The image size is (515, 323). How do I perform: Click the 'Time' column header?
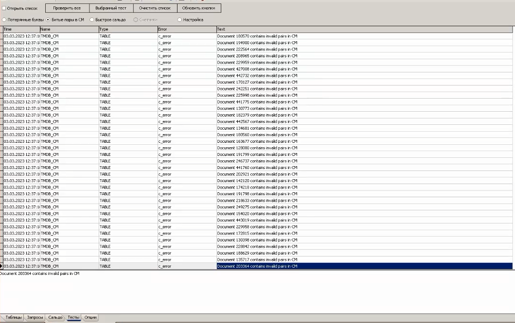[21, 29]
